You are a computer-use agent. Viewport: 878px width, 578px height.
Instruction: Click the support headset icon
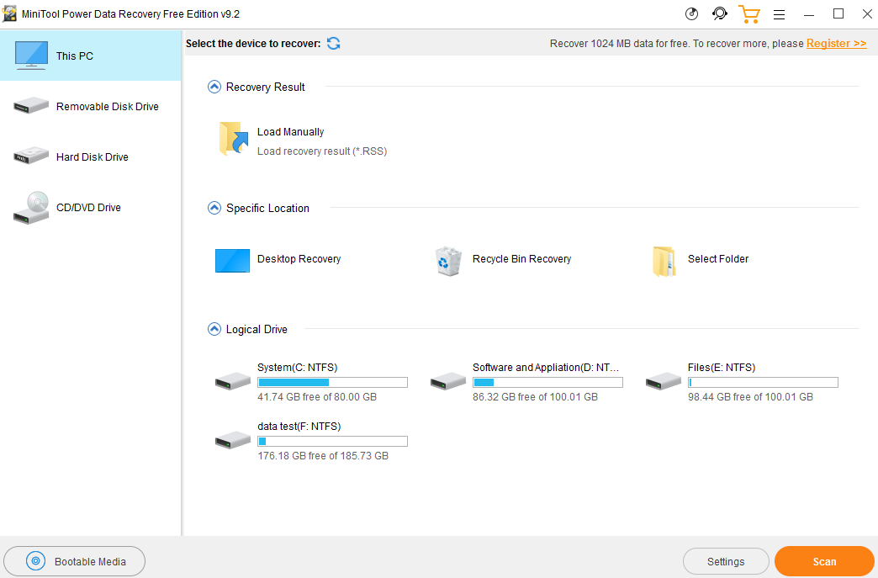720,13
